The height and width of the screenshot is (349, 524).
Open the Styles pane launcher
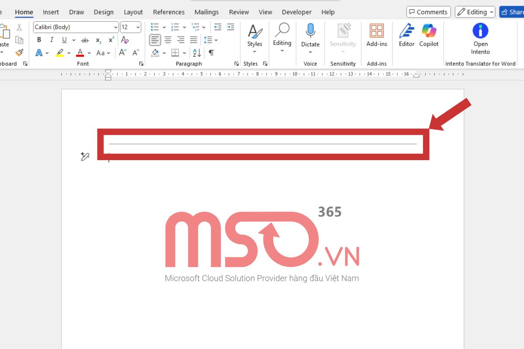tap(265, 64)
